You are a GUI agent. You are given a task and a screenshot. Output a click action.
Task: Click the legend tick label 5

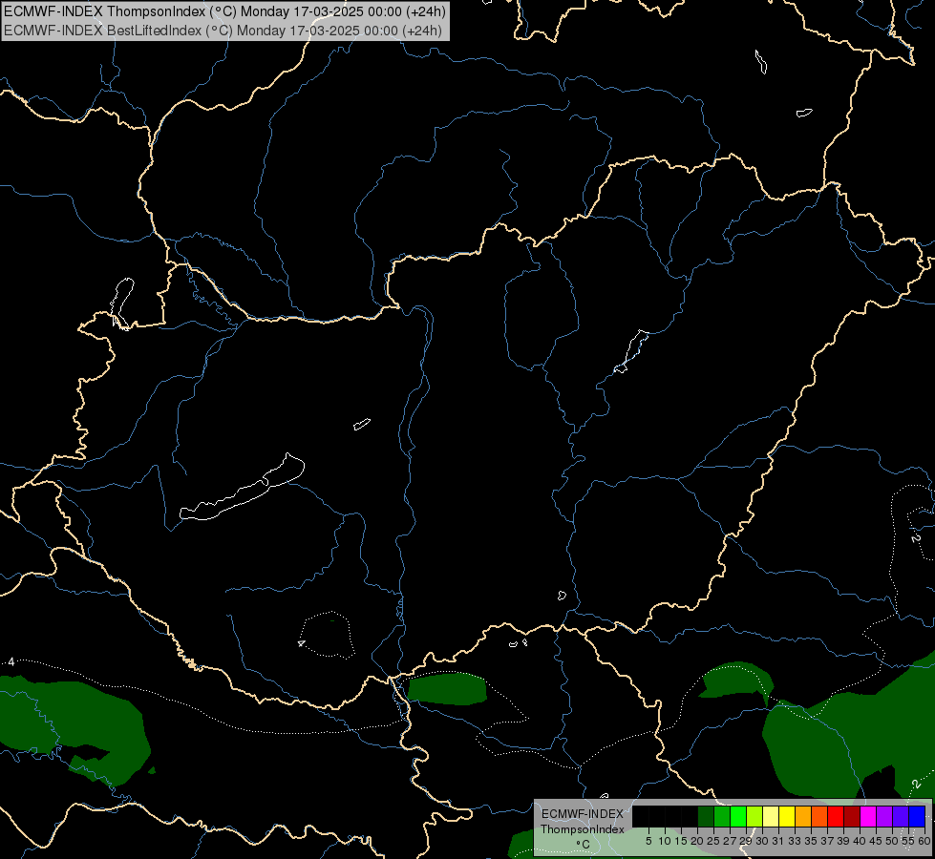click(x=648, y=841)
